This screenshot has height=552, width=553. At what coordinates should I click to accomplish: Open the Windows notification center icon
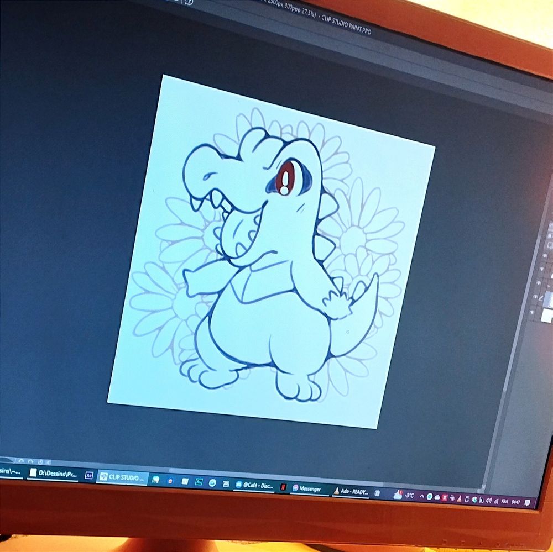pos(527,503)
